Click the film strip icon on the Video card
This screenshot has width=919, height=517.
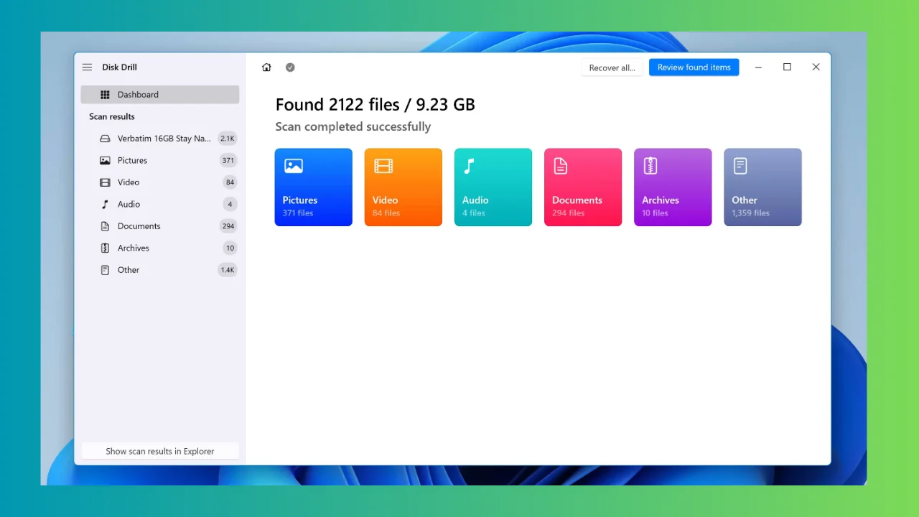383,166
